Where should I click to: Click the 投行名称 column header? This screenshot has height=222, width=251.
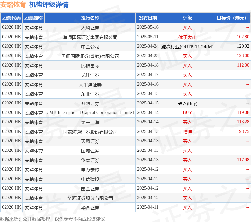(90, 18)
